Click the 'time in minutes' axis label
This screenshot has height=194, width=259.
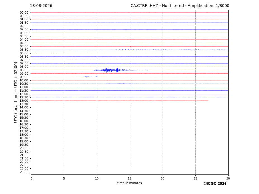click(130, 183)
